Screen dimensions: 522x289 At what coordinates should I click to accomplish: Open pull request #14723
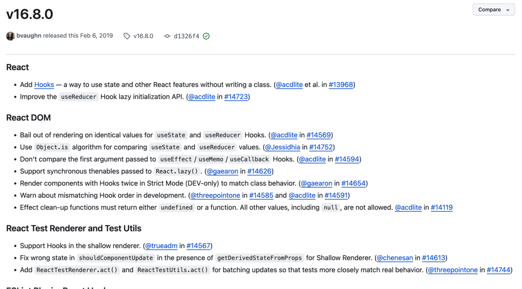coord(236,96)
